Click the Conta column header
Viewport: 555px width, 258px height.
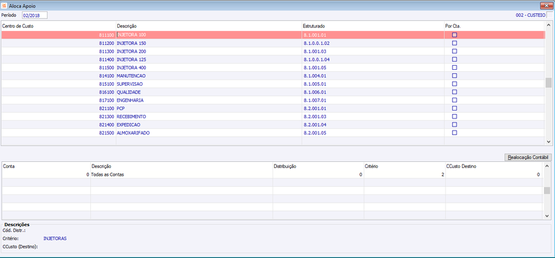pos(46,166)
